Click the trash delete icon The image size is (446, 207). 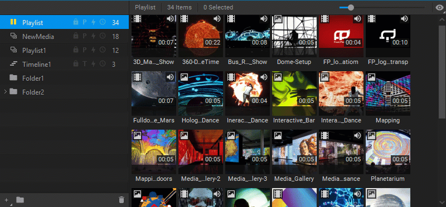[122, 200]
